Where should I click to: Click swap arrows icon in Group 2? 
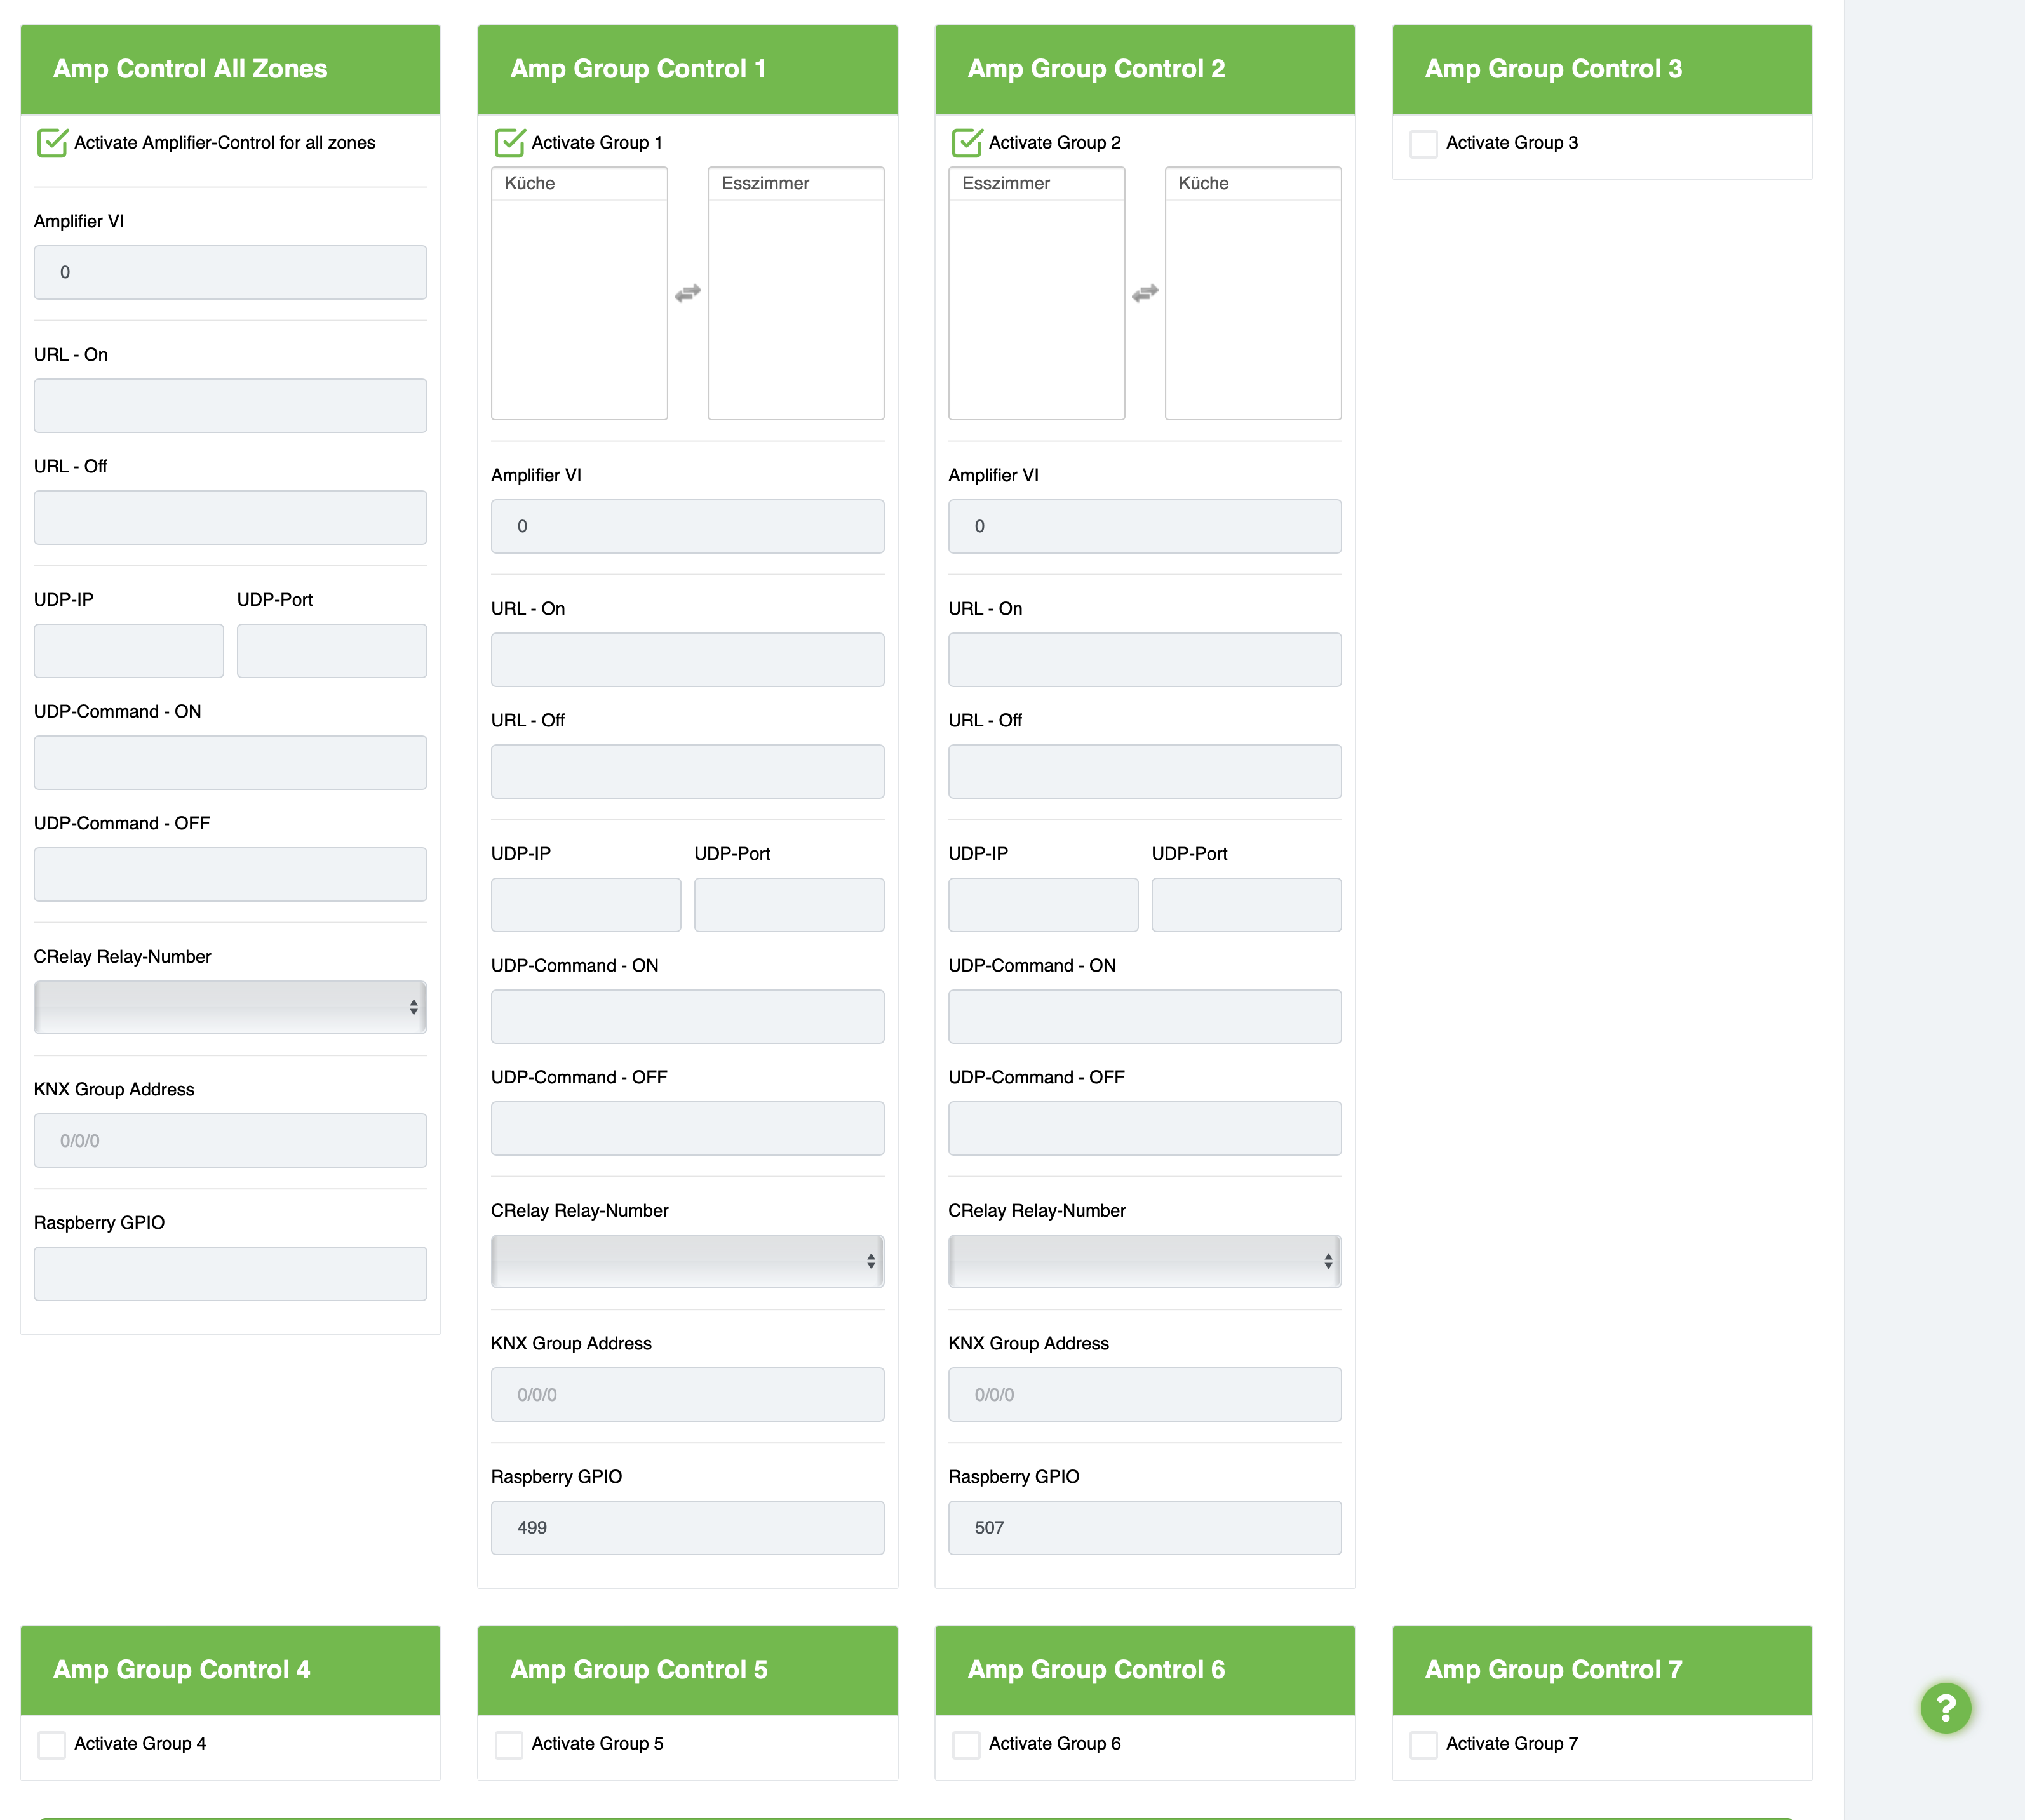tap(1145, 293)
